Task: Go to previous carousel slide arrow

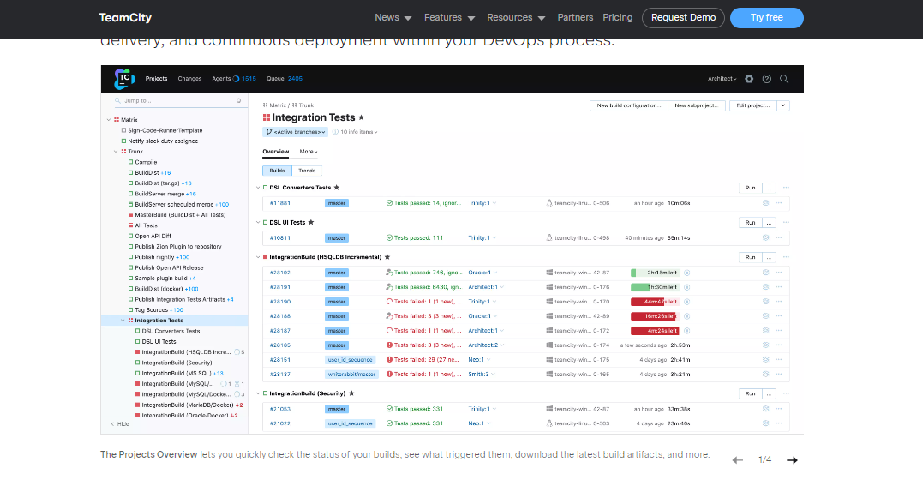Action: [x=738, y=459]
